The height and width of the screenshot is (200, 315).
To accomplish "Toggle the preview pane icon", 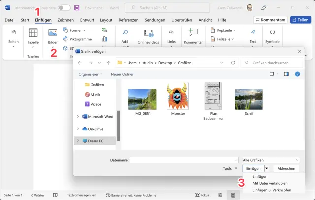I will (286, 74).
